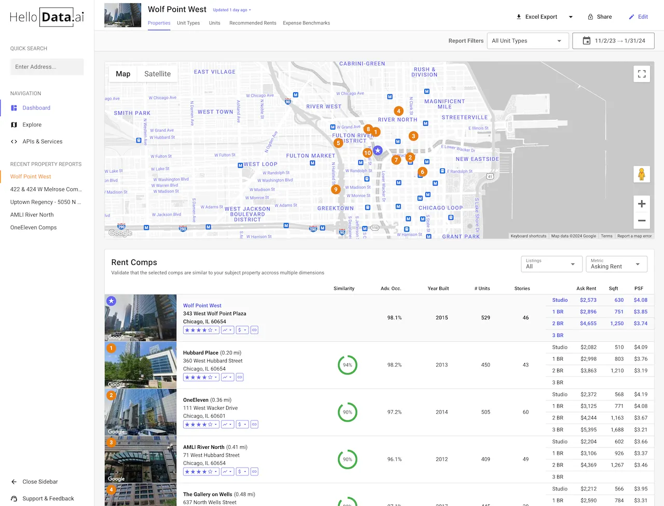Screen dimensions: 664x506
Task: Click the Similarity column header
Action: point(344,289)
